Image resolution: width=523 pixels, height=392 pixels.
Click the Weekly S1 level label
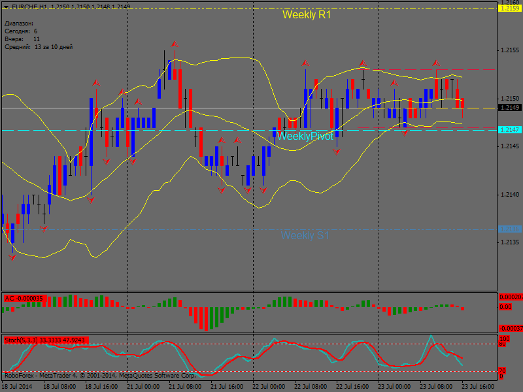305,235
